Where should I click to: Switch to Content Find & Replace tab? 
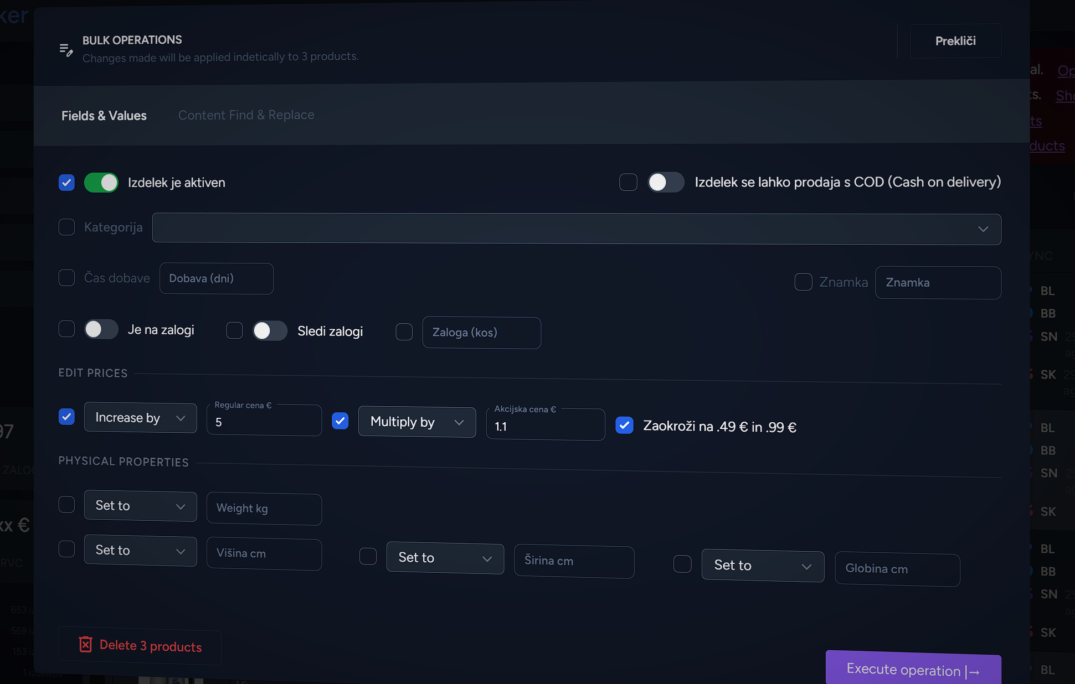tap(246, 115)
